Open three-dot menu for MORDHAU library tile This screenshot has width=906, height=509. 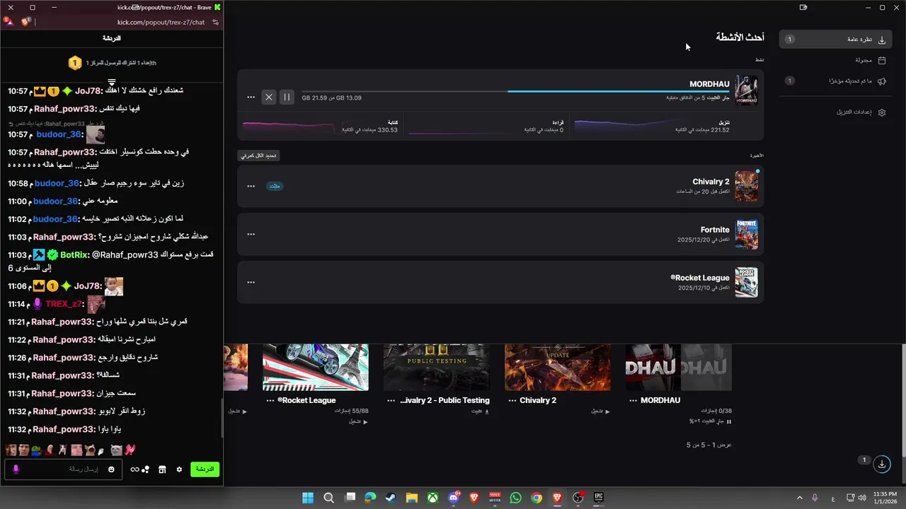click(633, 400)
